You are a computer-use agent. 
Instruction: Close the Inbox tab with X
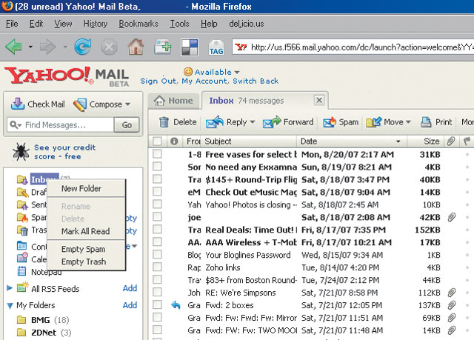319,100
